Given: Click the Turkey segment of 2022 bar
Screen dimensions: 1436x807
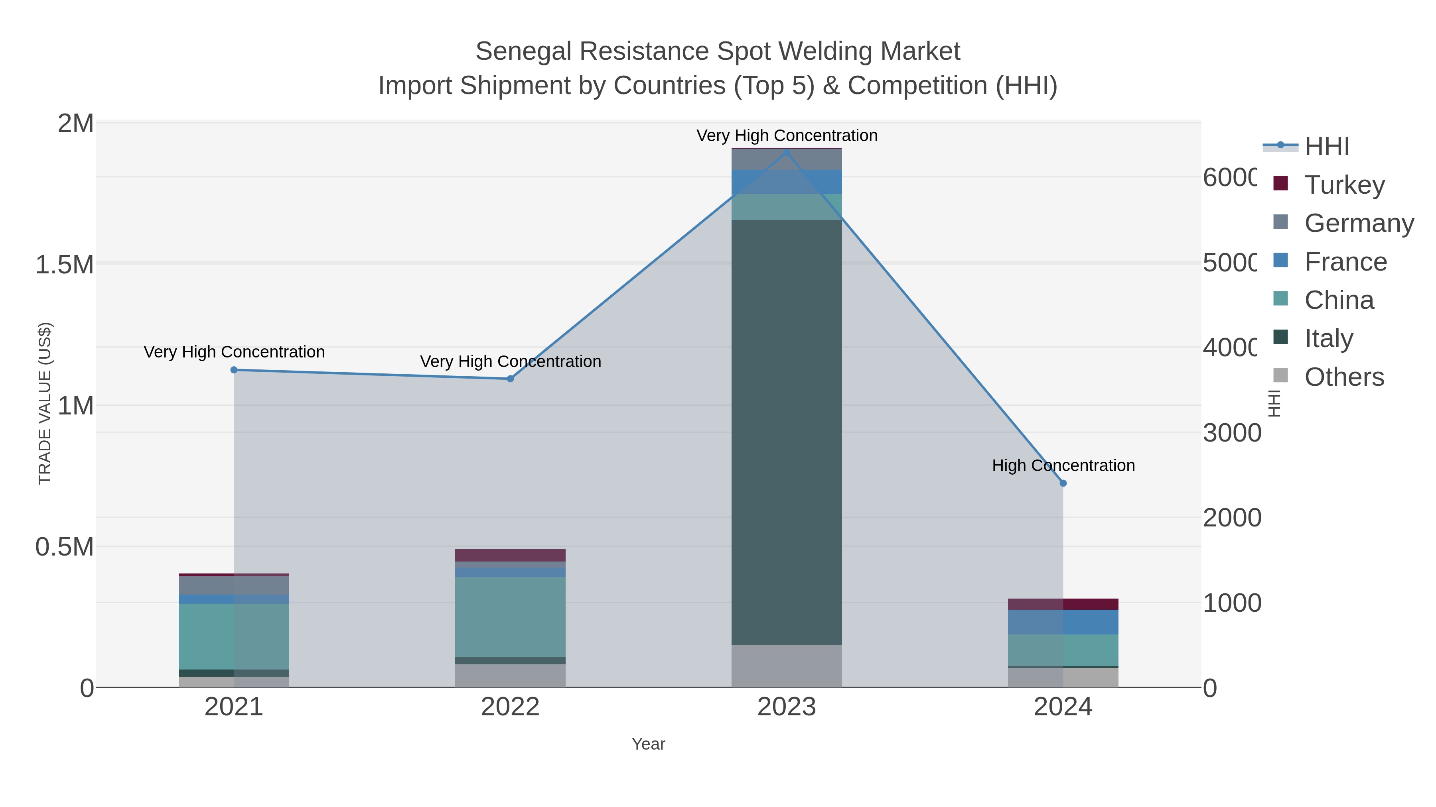Looking at the screenshot, I should [x=510, y=555].
